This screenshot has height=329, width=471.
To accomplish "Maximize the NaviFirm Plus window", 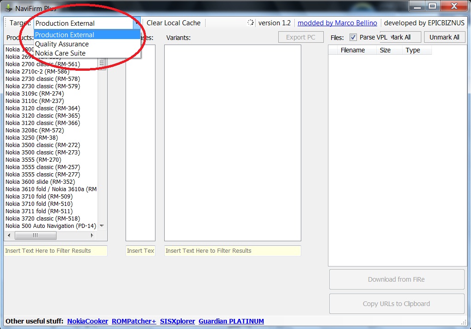I will pyautogui.click(x=432, y=6).
